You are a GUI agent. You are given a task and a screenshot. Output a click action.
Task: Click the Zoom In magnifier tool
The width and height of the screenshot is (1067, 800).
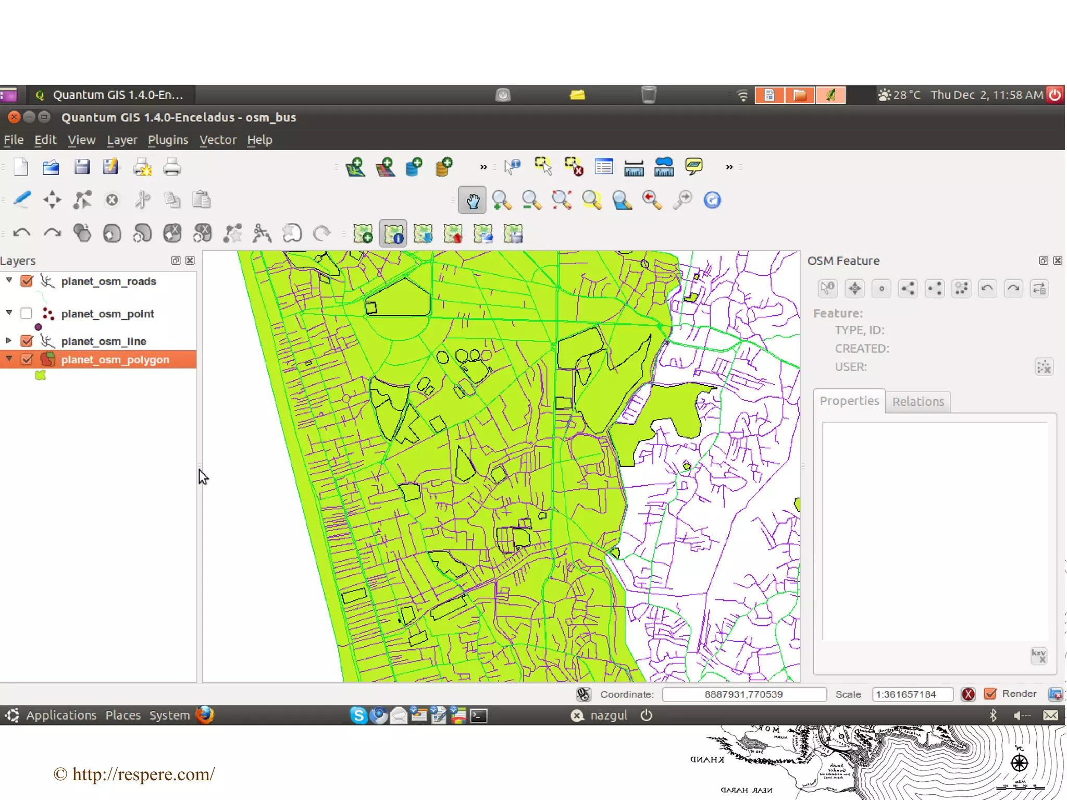coord(501,201)
